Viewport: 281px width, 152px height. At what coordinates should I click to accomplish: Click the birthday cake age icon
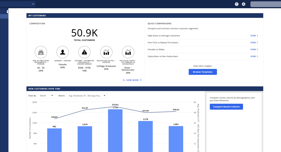41,52
